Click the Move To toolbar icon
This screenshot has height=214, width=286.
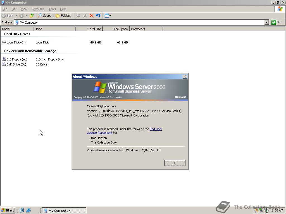pyautogui.click(x=78, y=16)
